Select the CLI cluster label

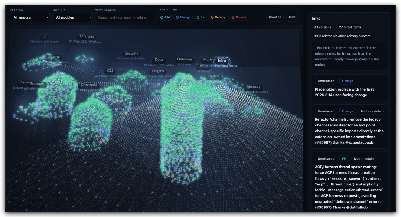110,71
